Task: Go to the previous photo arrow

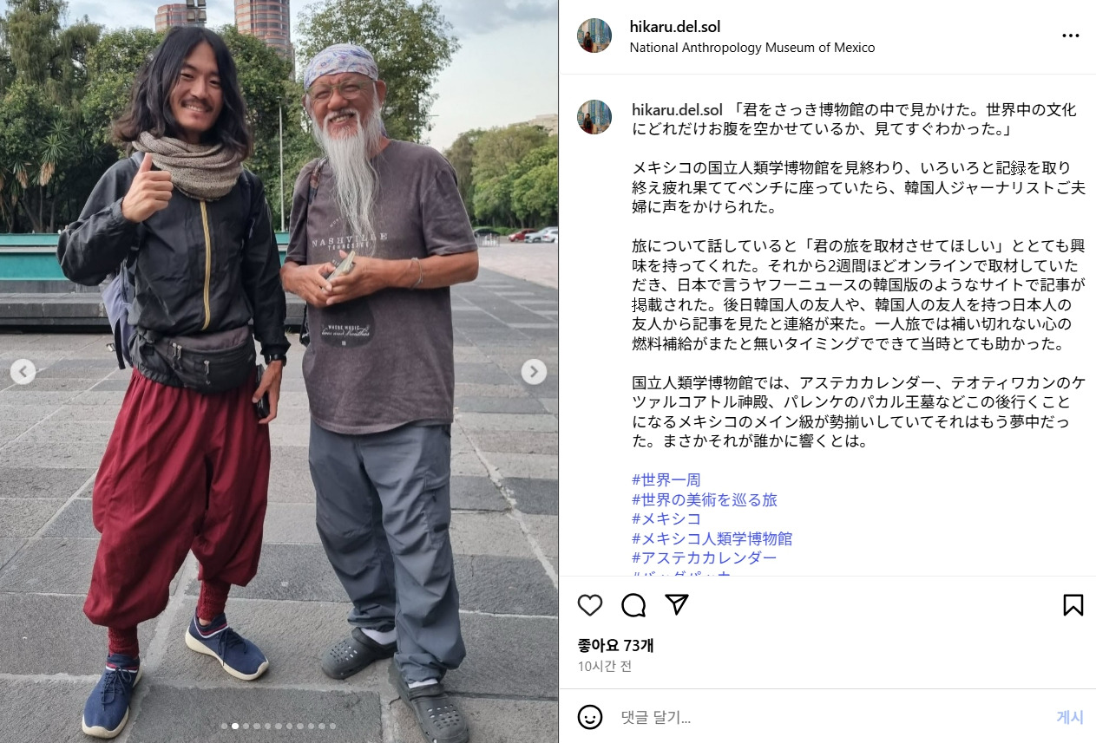Action: coord(23,372)
